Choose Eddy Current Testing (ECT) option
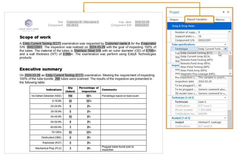Viewport: 237px width, 156px height. 196,53
